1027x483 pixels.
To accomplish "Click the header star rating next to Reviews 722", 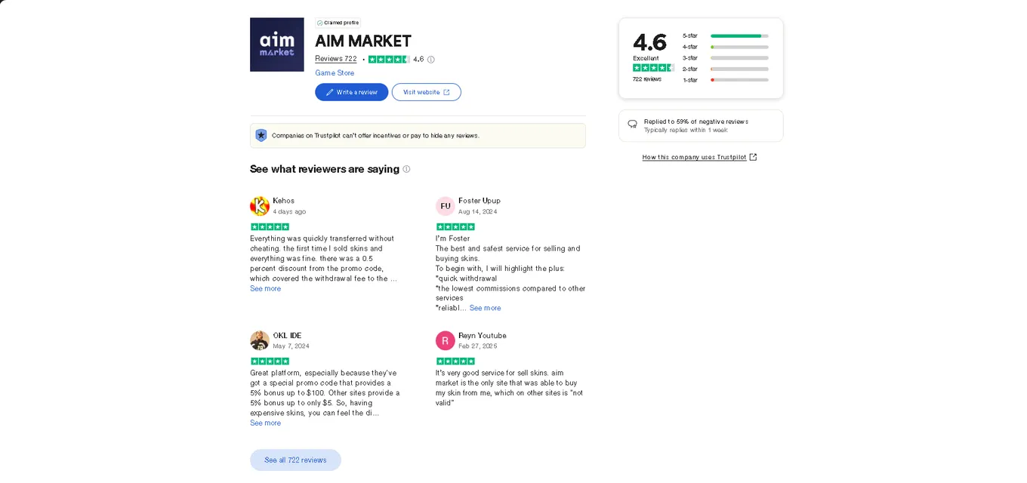I will click(389, 59).
